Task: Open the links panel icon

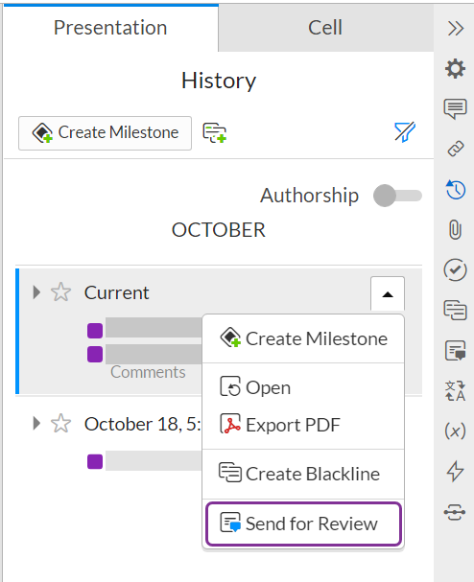Action: click(x=456, y=149)
